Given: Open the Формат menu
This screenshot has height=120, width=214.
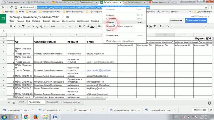Looking at the screenshot, I should 46,21.
